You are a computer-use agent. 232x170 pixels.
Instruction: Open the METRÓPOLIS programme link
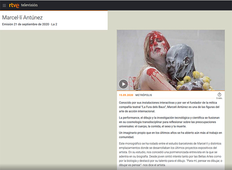[144, 95]
